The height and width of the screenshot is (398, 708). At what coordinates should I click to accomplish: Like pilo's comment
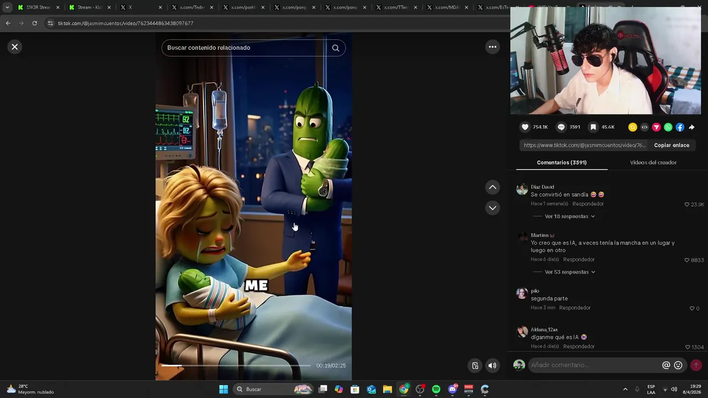point(692,308)
